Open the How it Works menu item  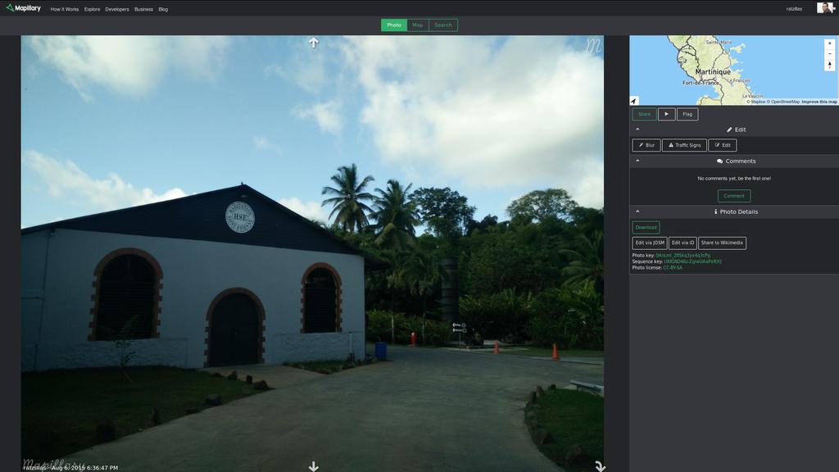(x=64, y=9)
